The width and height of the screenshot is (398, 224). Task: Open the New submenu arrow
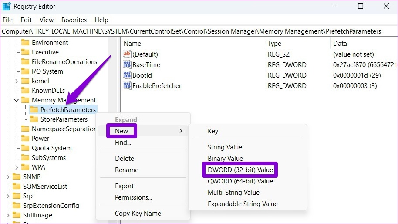(181, 131)
